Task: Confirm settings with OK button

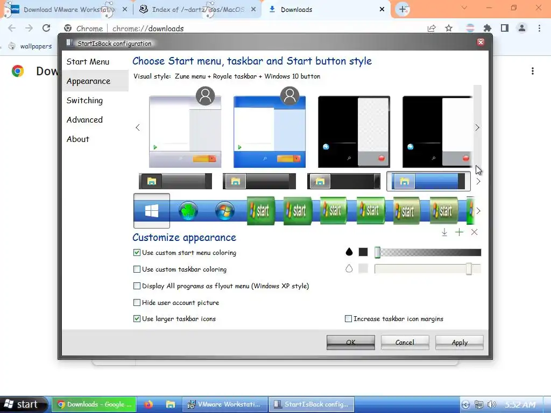Action: pyautogui.click(x=351, y=343)
